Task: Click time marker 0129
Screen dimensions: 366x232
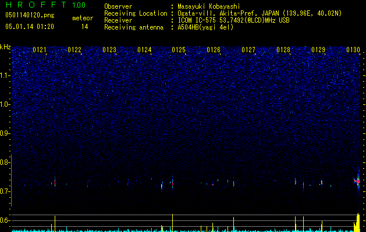Action: click(x=318, y=50)
